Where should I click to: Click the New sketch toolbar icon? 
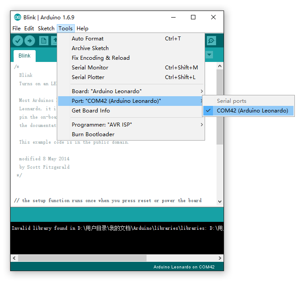pyautogui.click(x=44, y=41)
